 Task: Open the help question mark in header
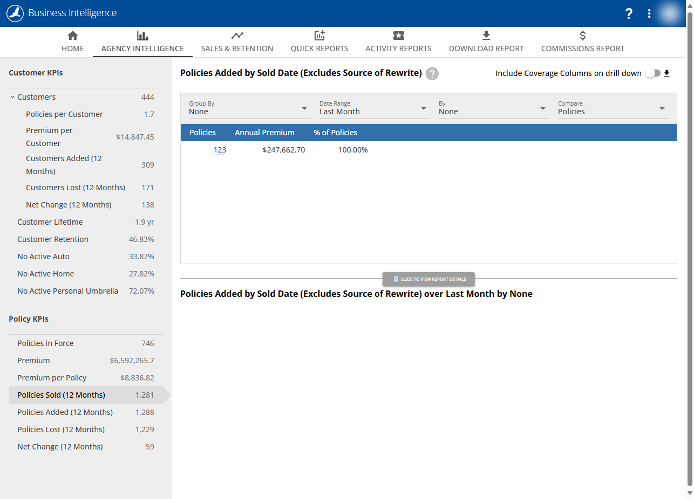629,13
